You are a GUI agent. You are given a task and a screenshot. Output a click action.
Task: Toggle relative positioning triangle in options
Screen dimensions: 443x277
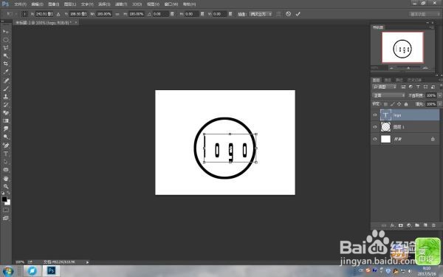(x=58, y=14)
